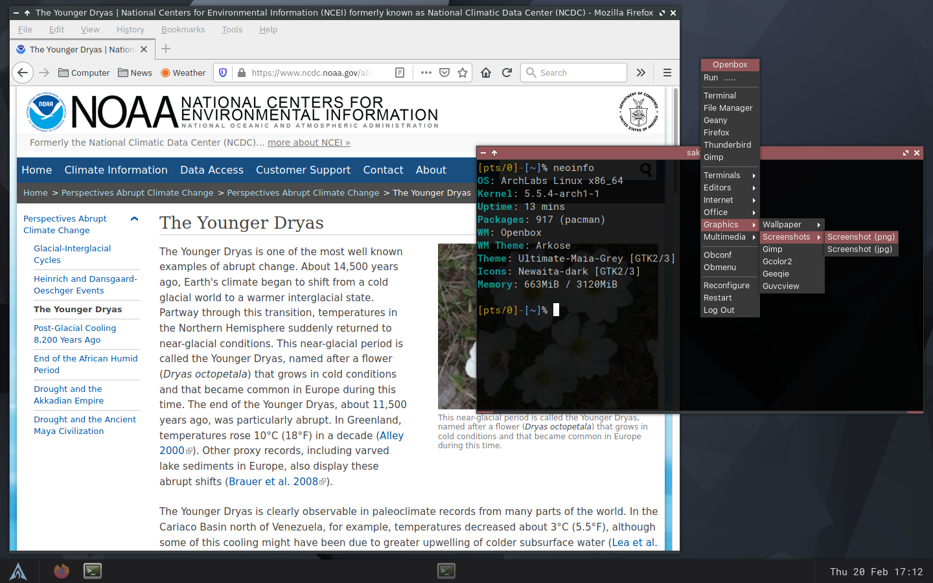Open the Firefox hamburger menu
Viewport: 933px width, 583px height.
tap(667, 73)
